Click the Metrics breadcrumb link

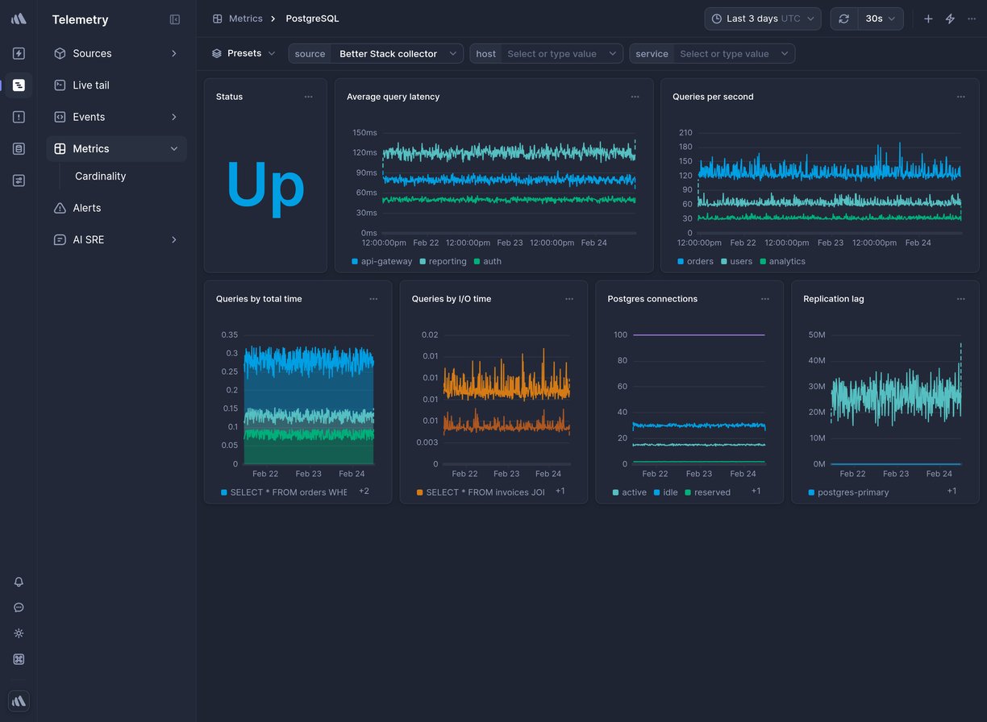point(246,18)
